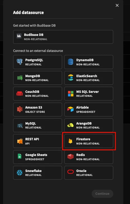Click the Amazon S3 red bucket icon
Viewport: 130px width, 204px height.
click(20, 109)
